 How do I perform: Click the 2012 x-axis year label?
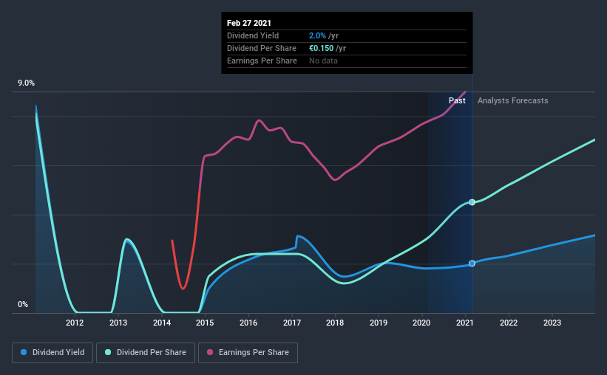[x=75, y=323]
